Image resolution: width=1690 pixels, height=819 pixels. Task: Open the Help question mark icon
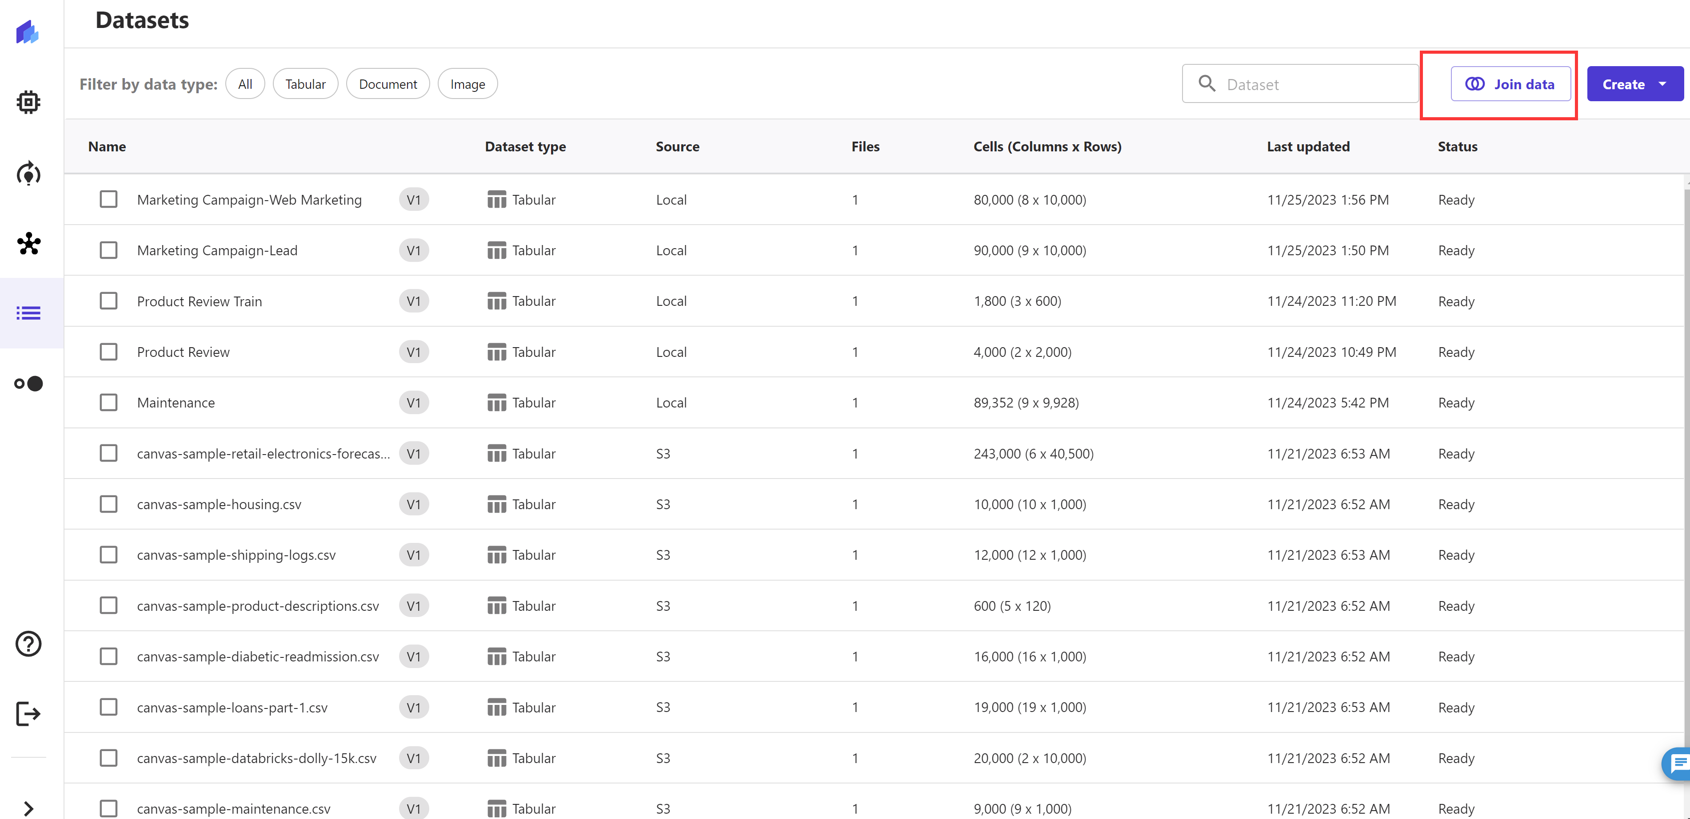click(x=28, y=643)
